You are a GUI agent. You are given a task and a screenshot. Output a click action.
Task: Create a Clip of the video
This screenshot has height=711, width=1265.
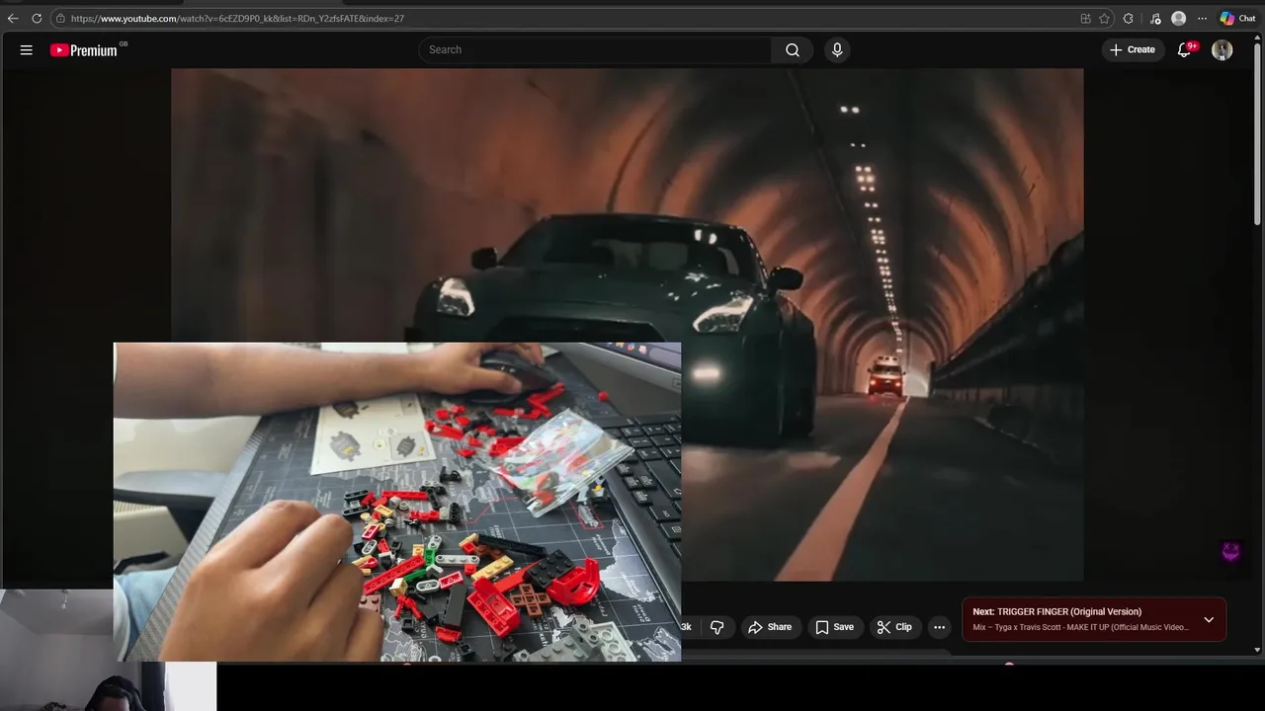pyautogui.click(x=892, y=627)
